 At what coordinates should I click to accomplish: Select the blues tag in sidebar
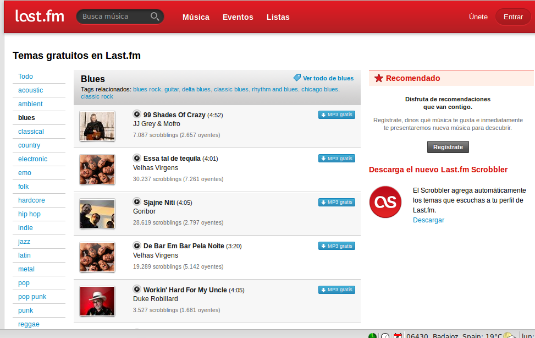pos(26,118)
